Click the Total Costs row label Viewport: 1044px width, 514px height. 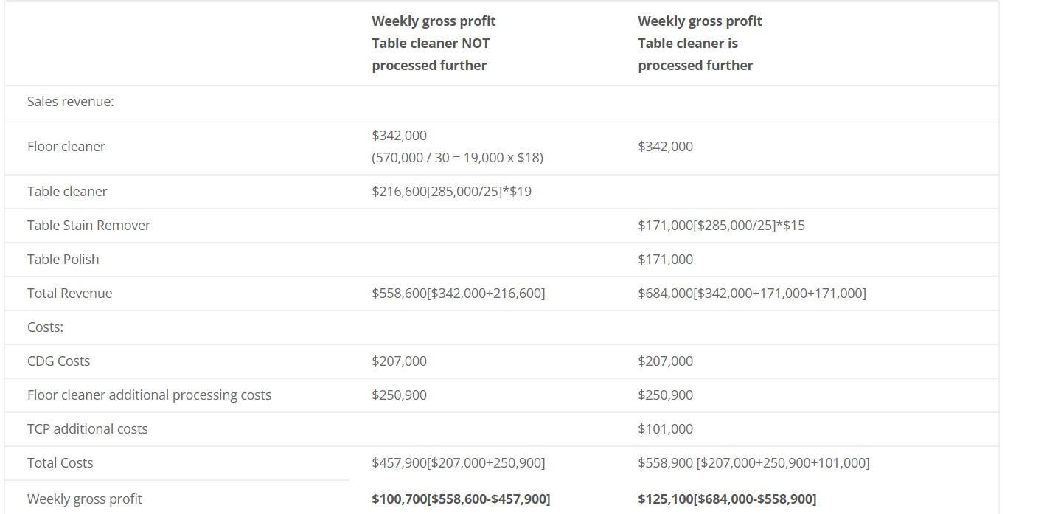pos(60,463)
